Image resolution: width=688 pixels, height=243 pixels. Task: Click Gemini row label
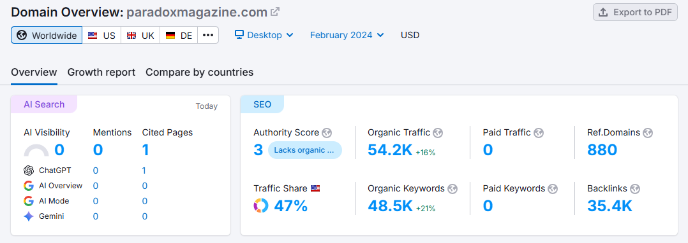(x=51, y=216)
